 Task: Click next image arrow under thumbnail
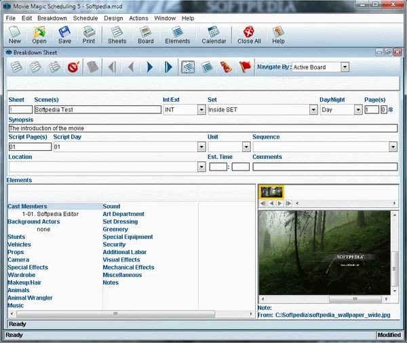coord(279,203)
